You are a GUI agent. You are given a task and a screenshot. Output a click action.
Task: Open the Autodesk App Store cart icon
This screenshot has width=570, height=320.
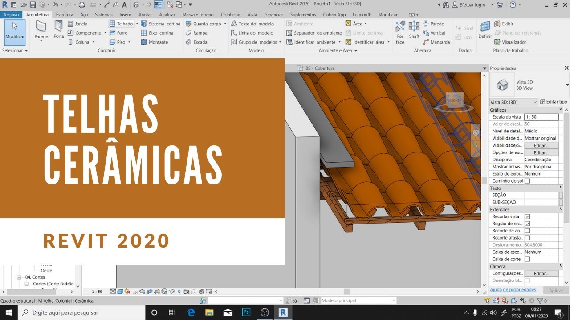tap(500, 4)
